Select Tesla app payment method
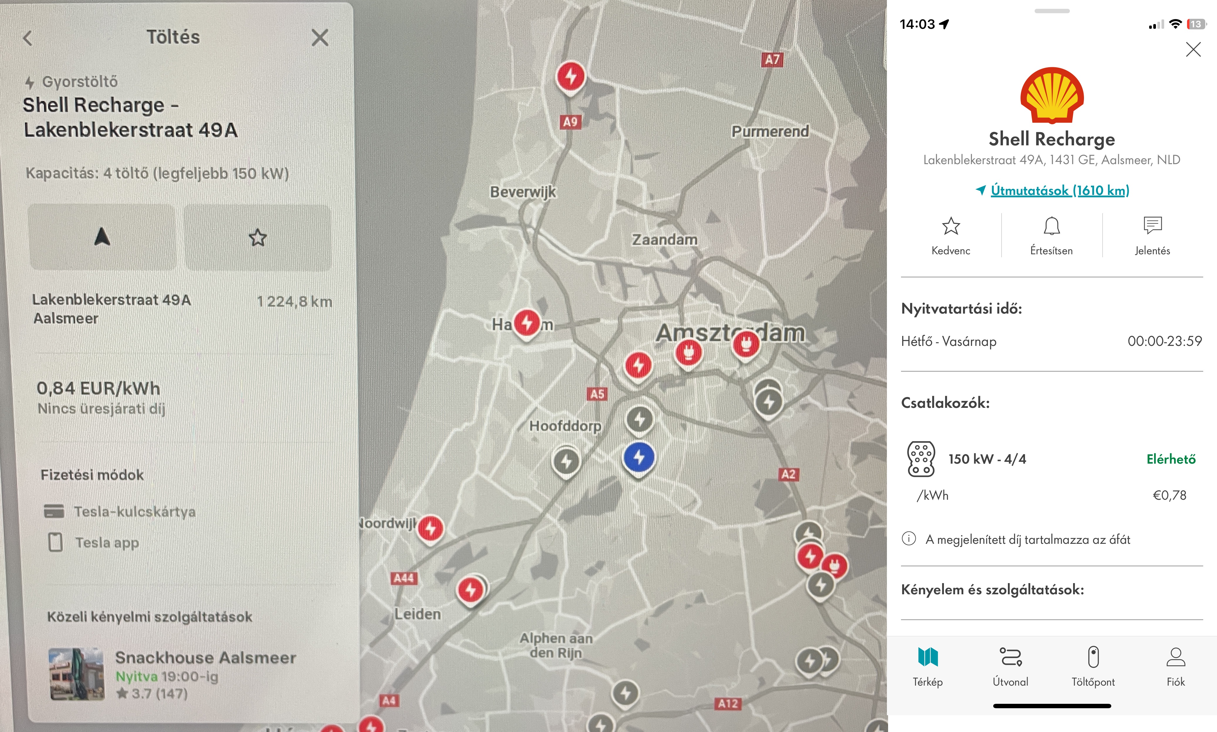 (x=93, y=543)
